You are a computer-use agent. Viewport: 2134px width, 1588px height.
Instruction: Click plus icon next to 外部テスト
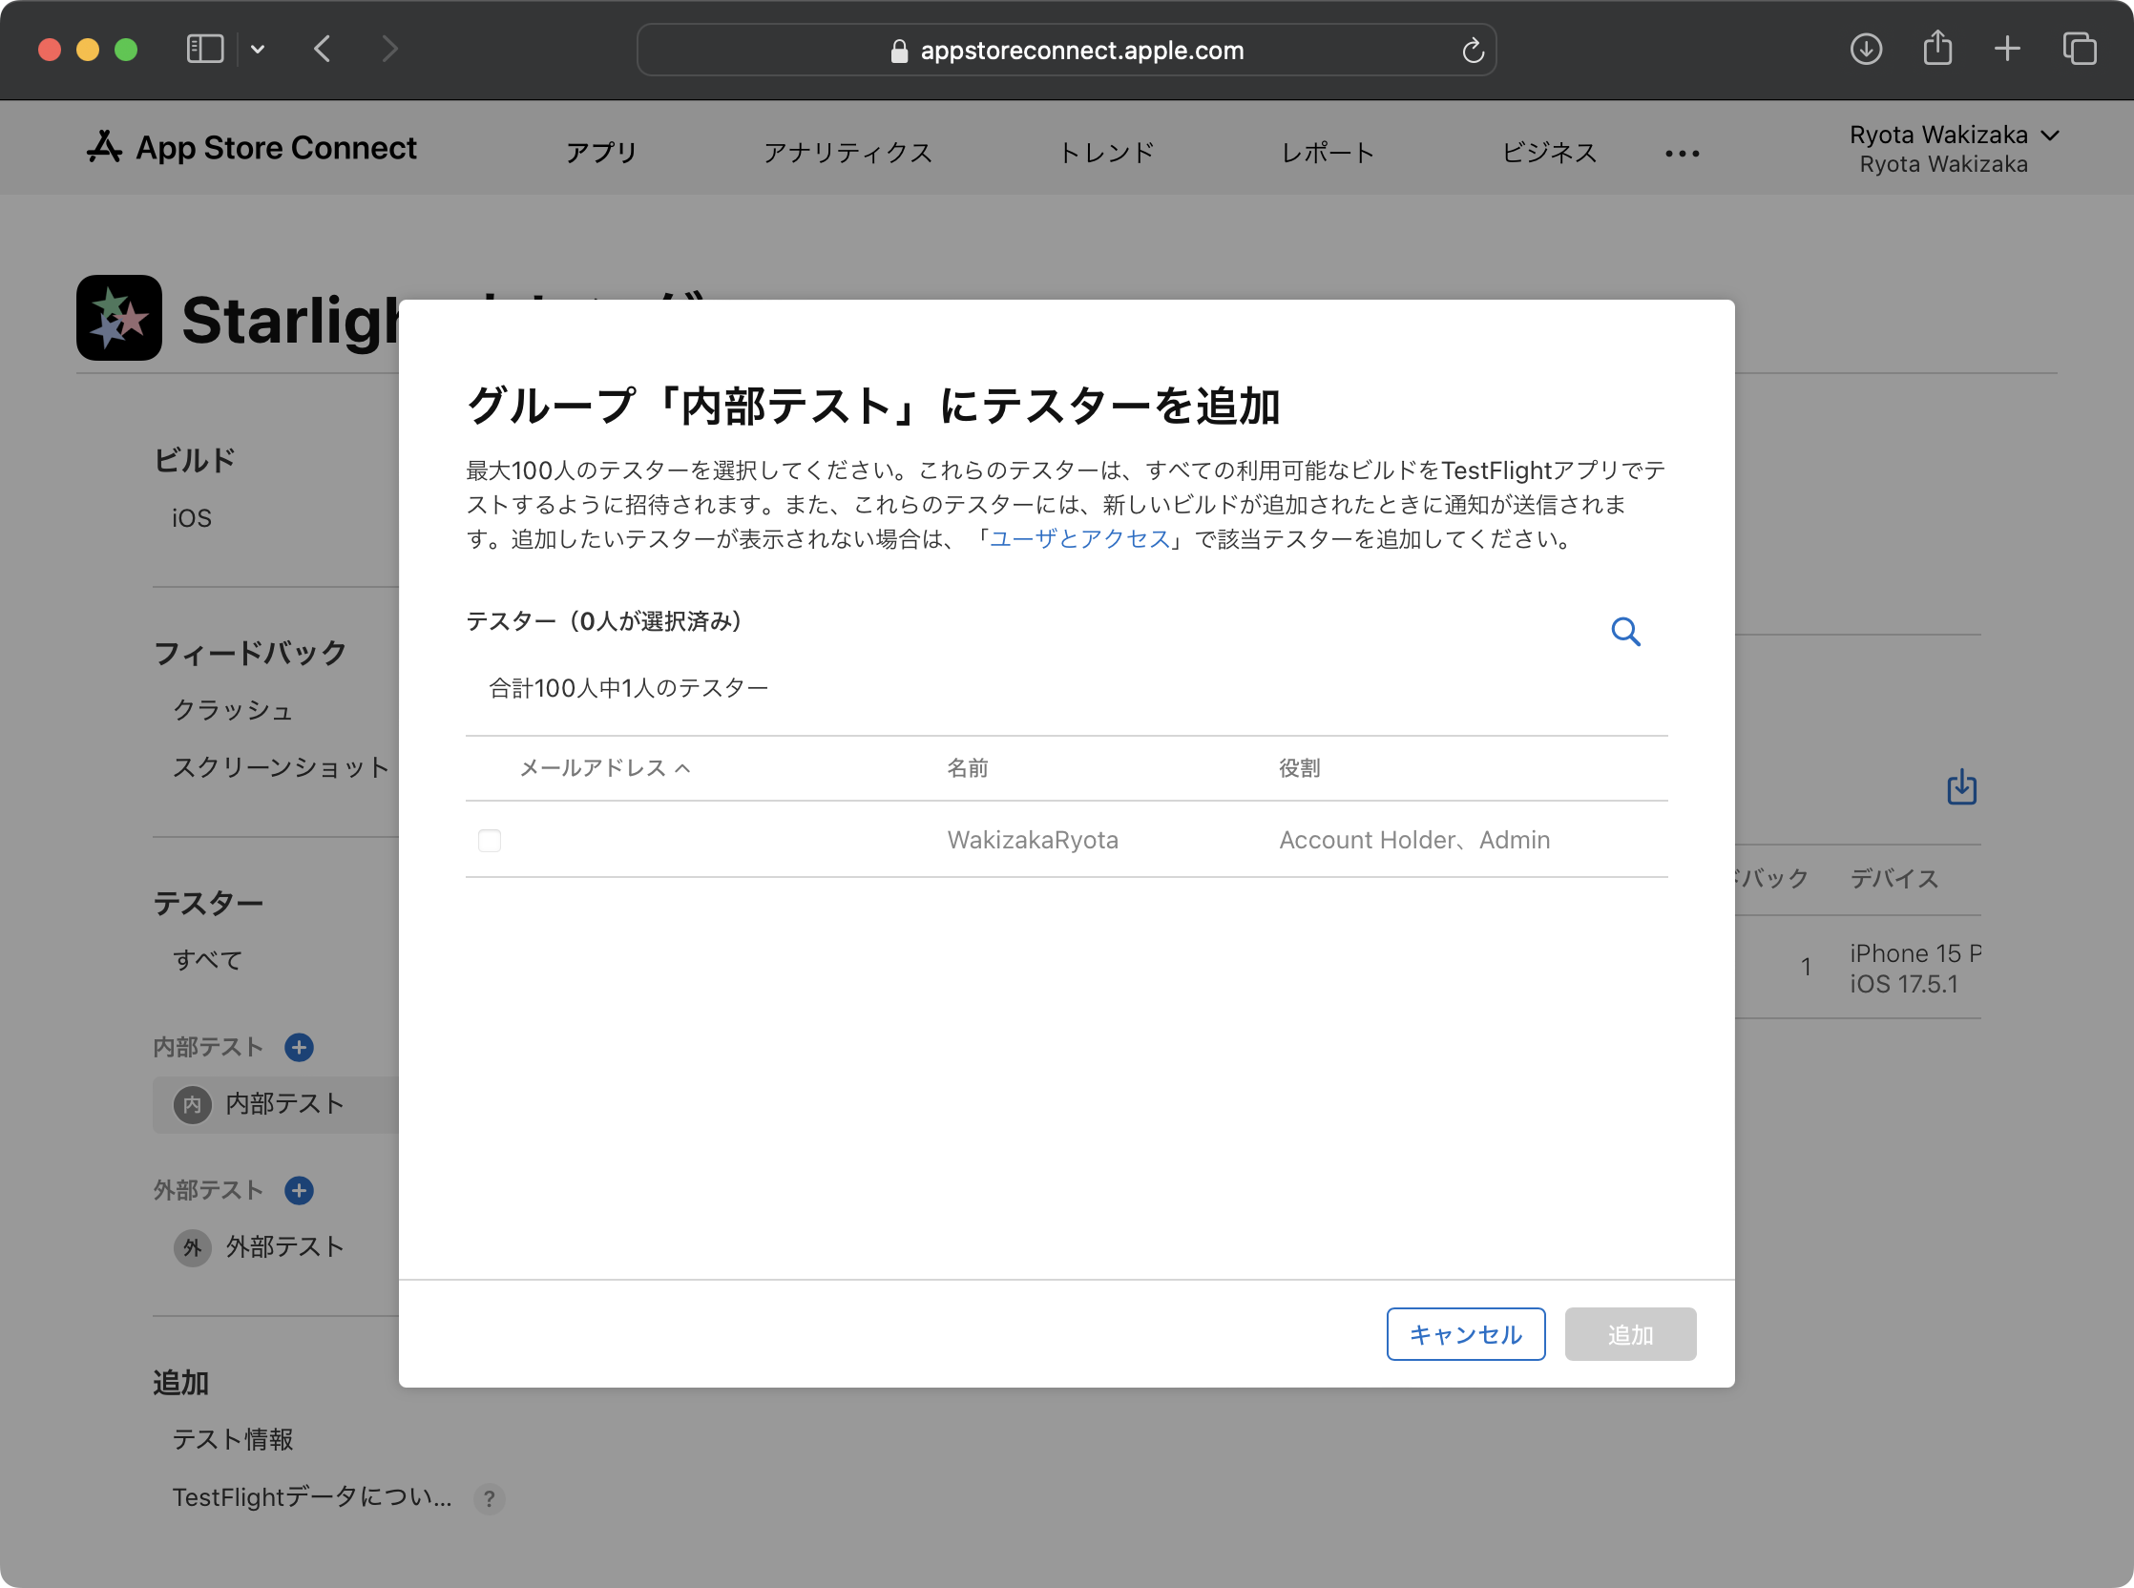[x=299, y=1191]
